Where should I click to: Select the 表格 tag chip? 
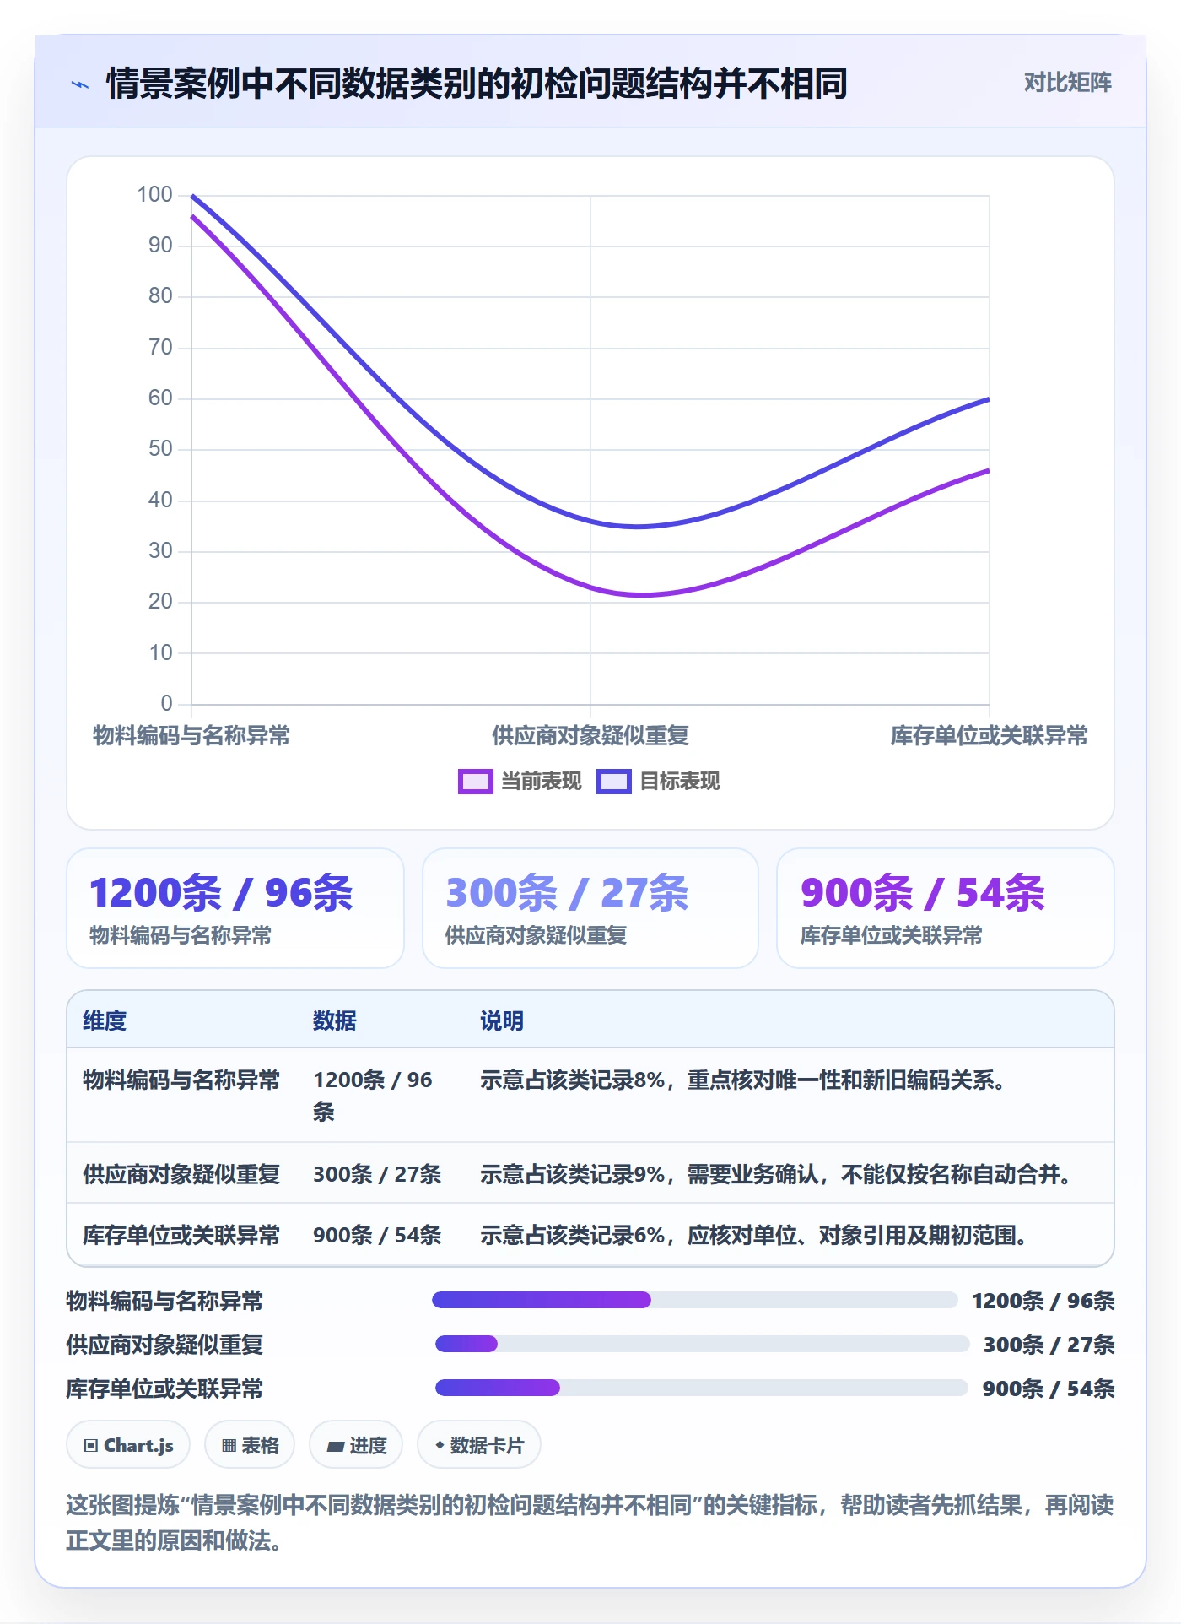point(250,1445)
